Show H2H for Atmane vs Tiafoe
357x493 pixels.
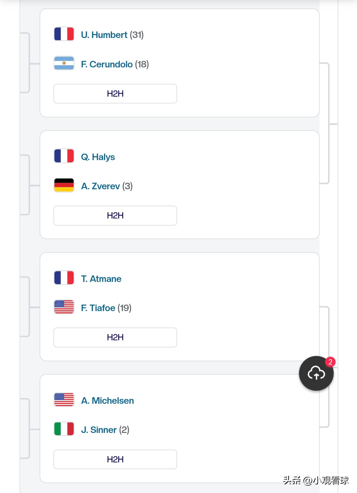click(115, 337)
